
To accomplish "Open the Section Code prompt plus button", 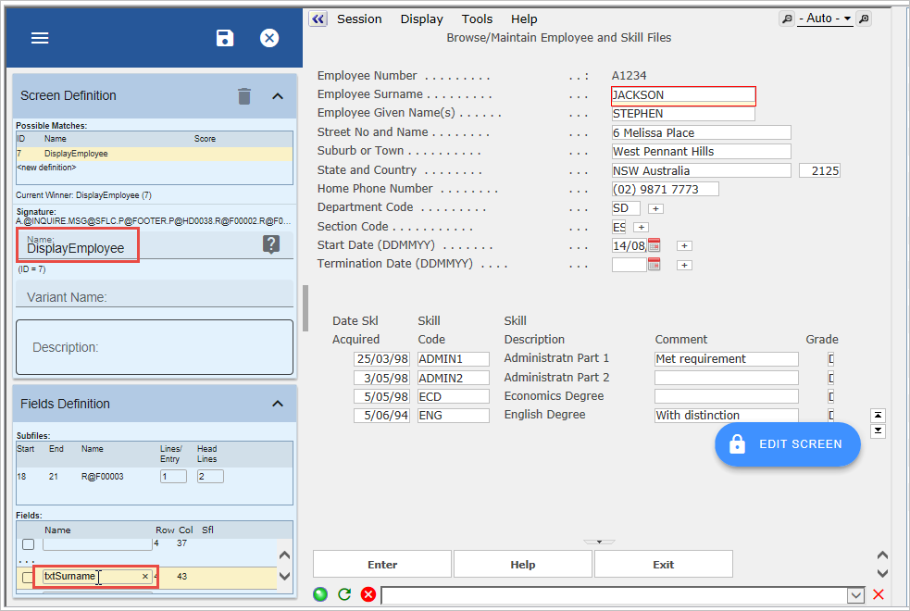I will (641, 228).
